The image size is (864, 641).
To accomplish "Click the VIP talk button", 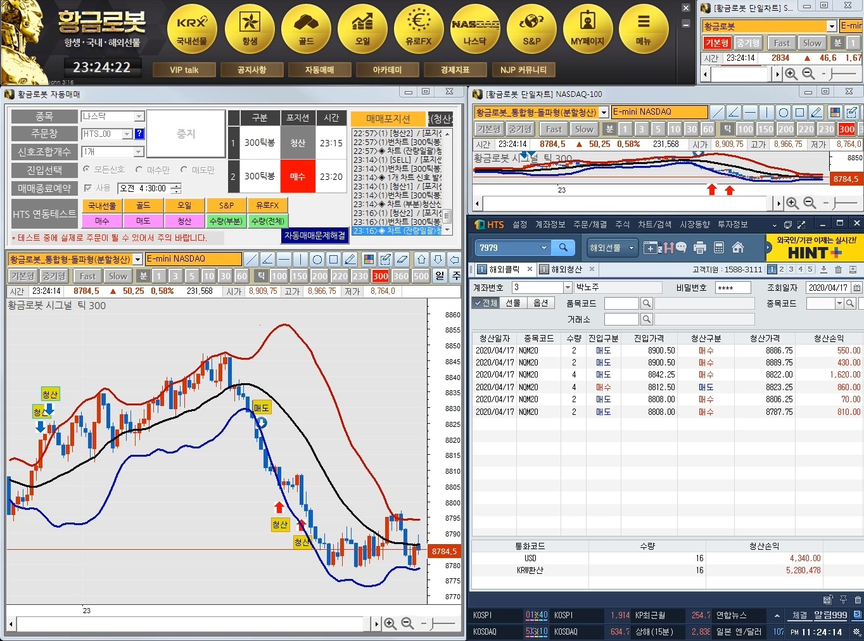I will (184, 70).
